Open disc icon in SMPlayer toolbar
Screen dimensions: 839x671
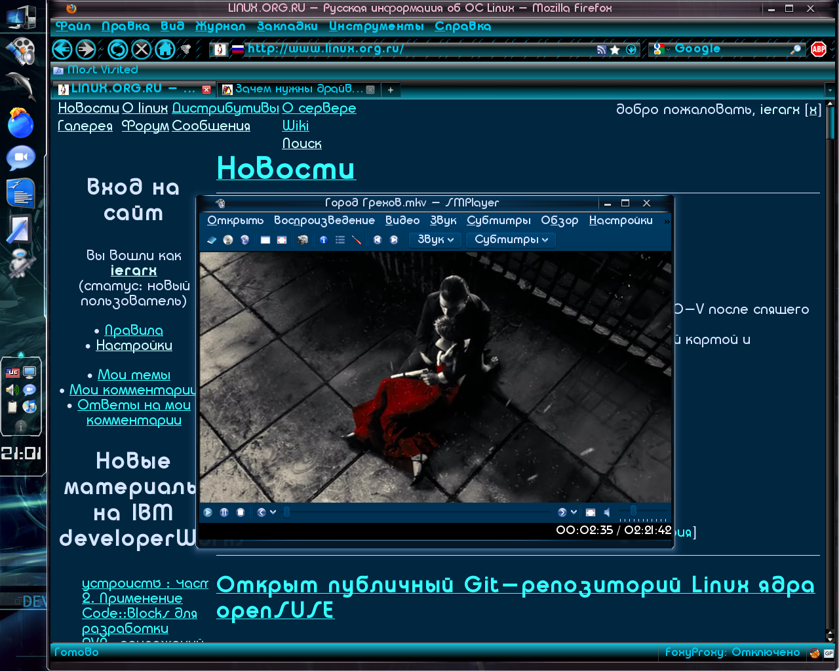[228, 240]
